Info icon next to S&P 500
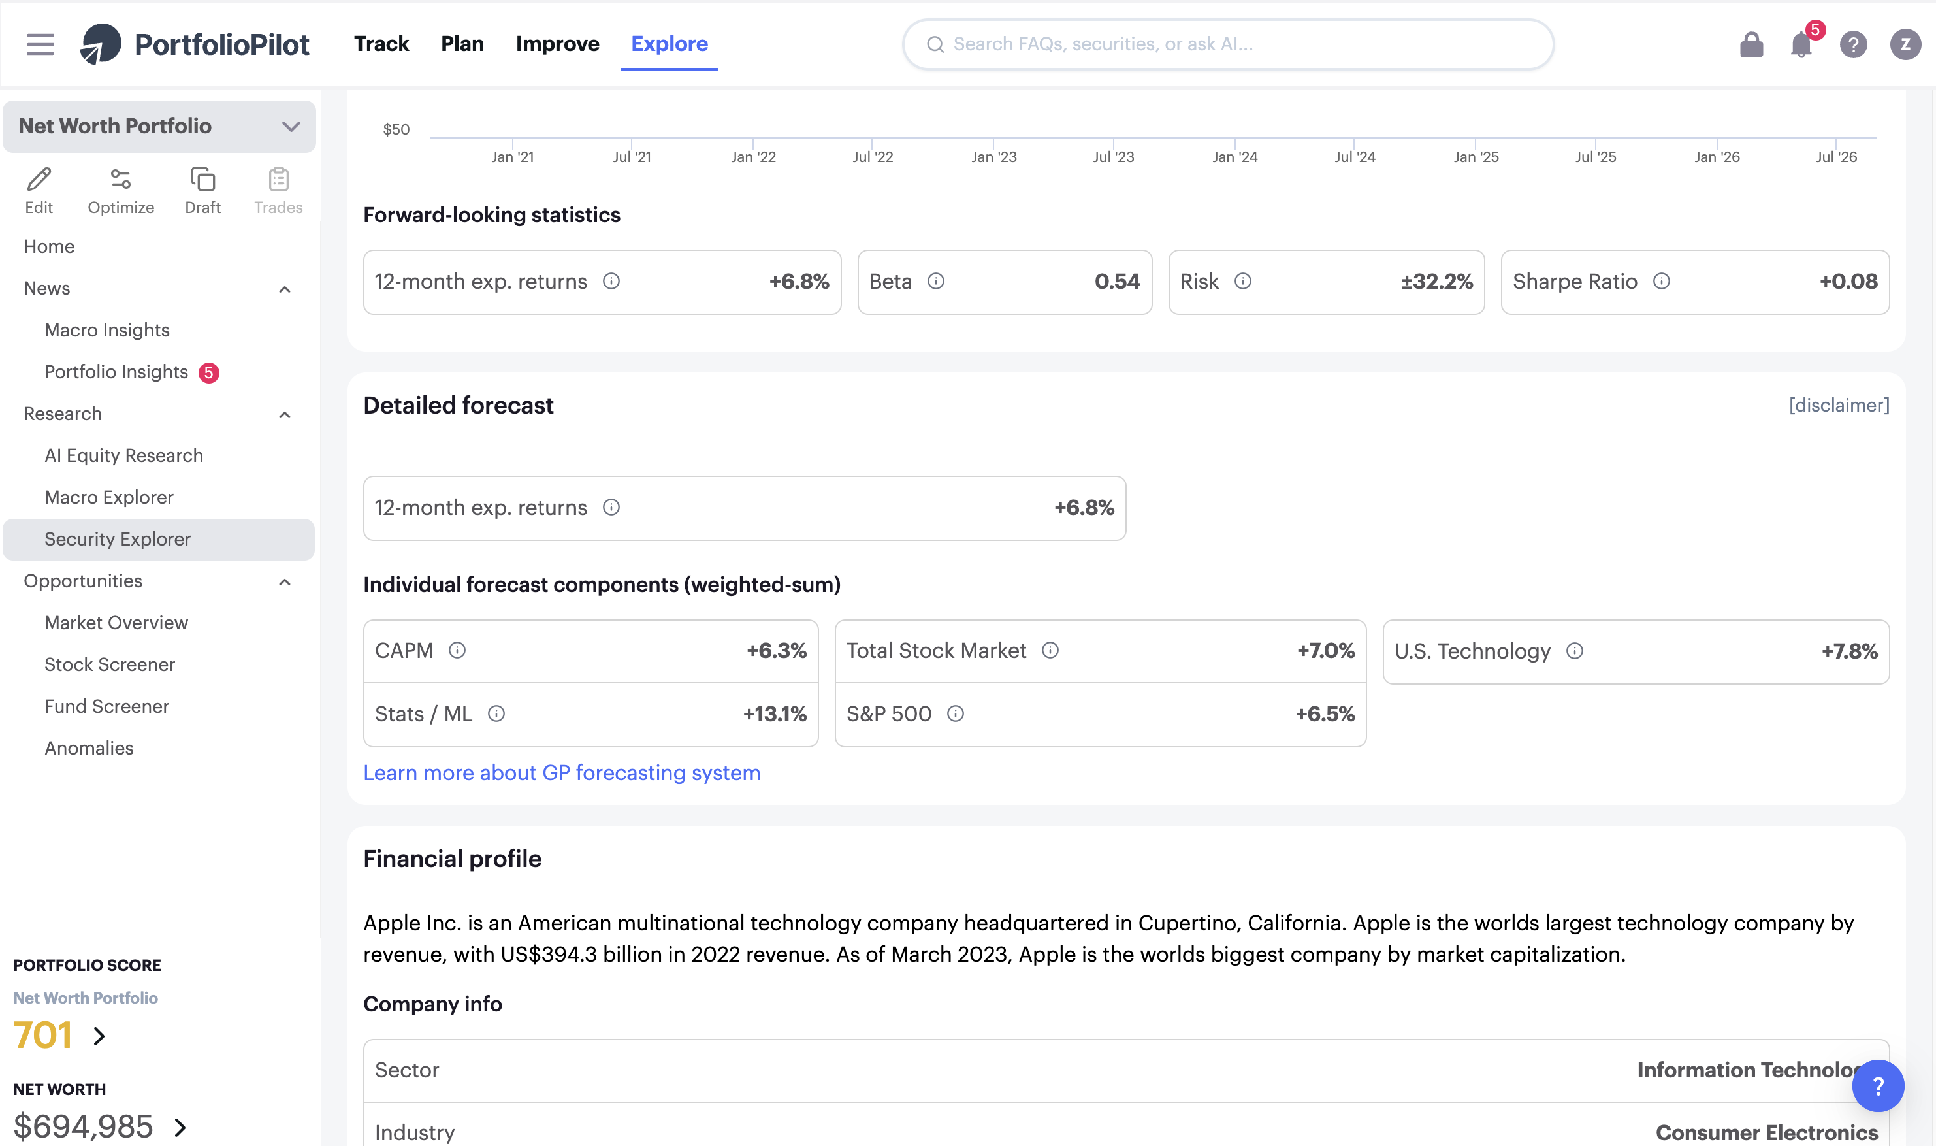Viewport: 1936px width, 1146px height. pos(955,713)
